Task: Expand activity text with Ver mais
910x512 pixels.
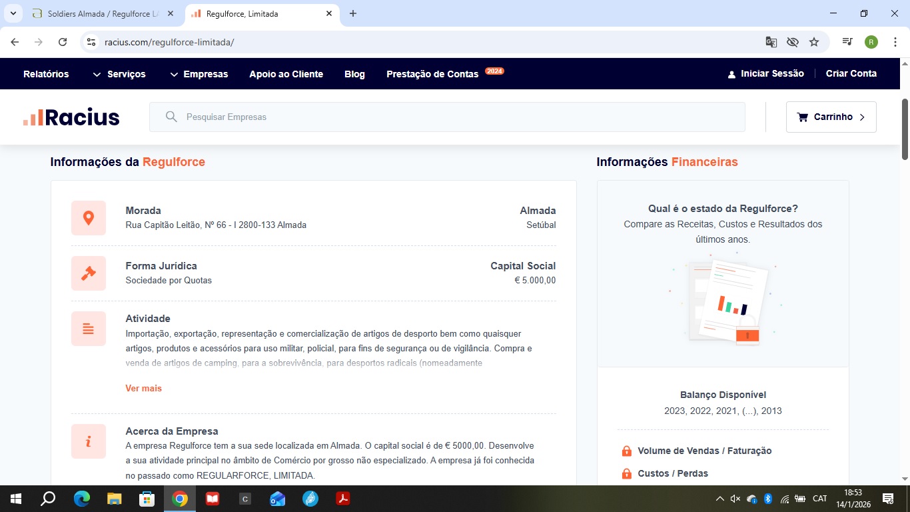Action: click(x=143, y=388)
